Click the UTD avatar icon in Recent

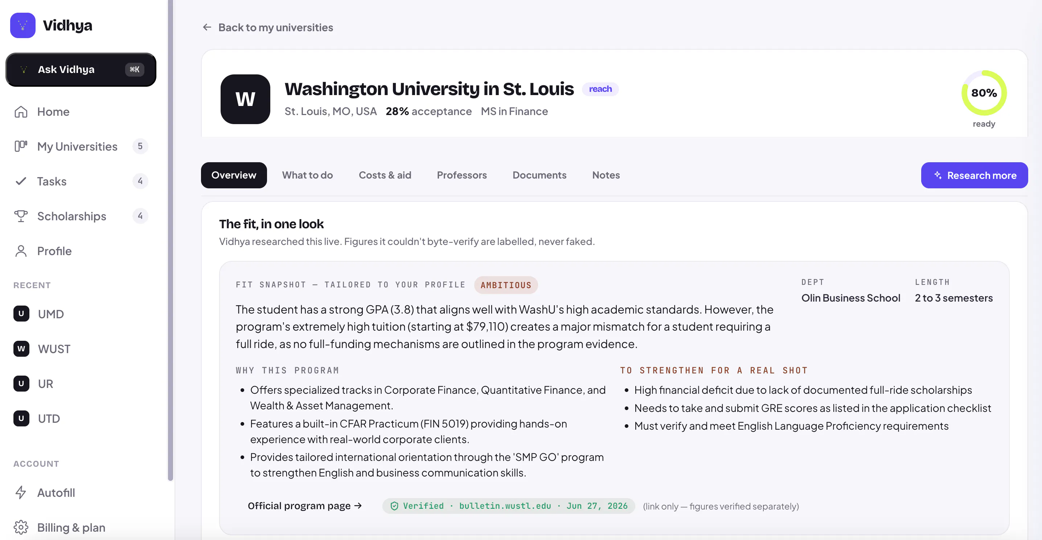[x=21, y=418]
